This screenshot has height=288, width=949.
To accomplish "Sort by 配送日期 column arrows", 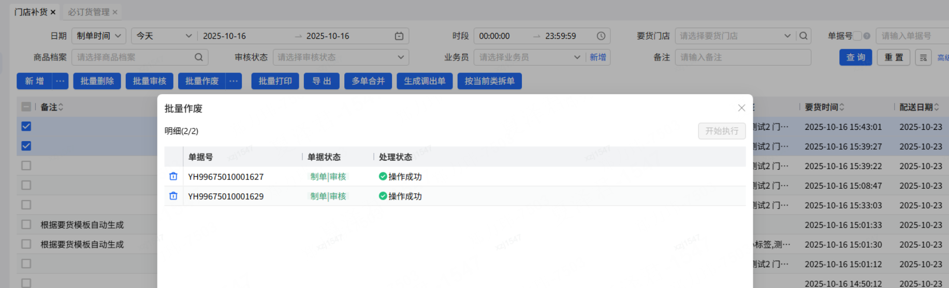I will pyautogui.click(x=936, y=107).
